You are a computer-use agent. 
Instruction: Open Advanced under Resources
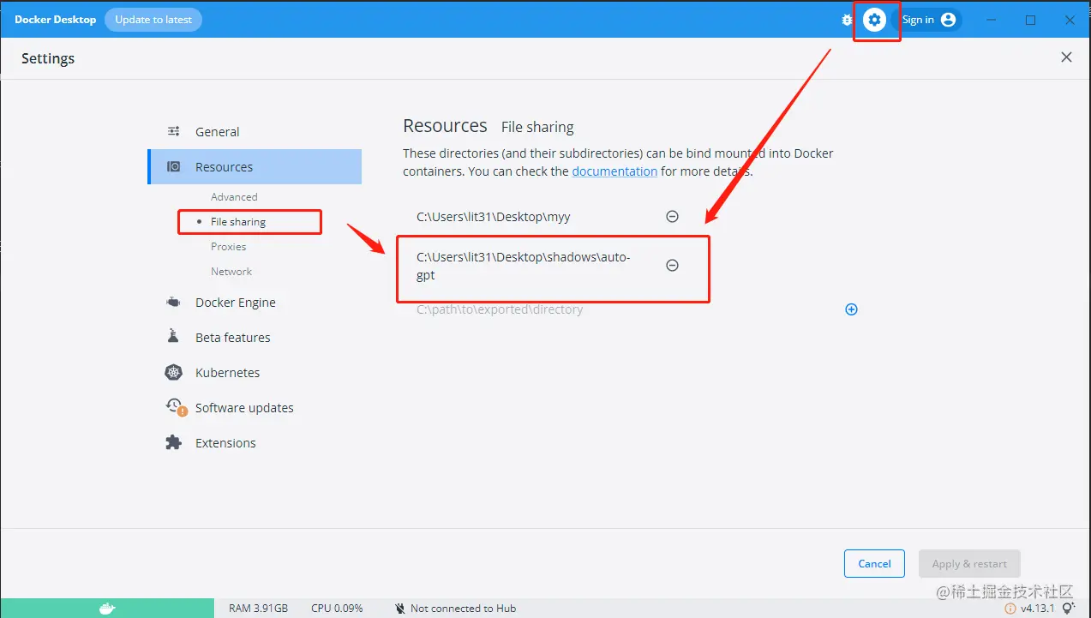point(234,197)
